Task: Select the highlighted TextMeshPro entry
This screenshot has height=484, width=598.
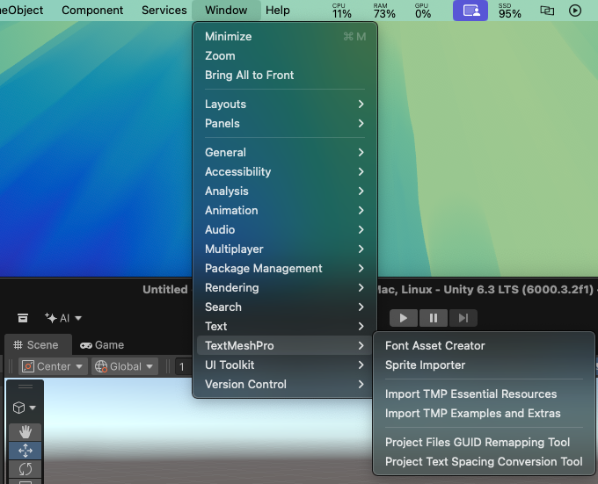Action: pyautogui.click(x=285, y=346)
